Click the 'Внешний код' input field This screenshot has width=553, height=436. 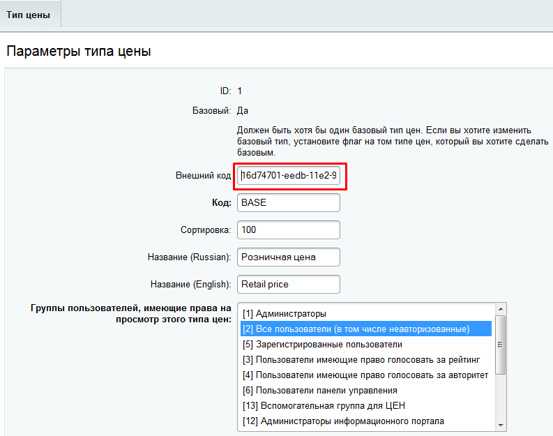click(x=289, y=176)
